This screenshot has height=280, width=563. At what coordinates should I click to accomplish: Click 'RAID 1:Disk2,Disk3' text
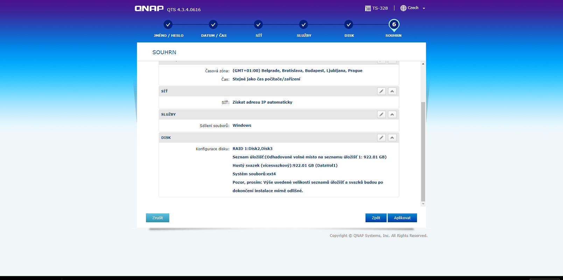(x=252, y=149)
